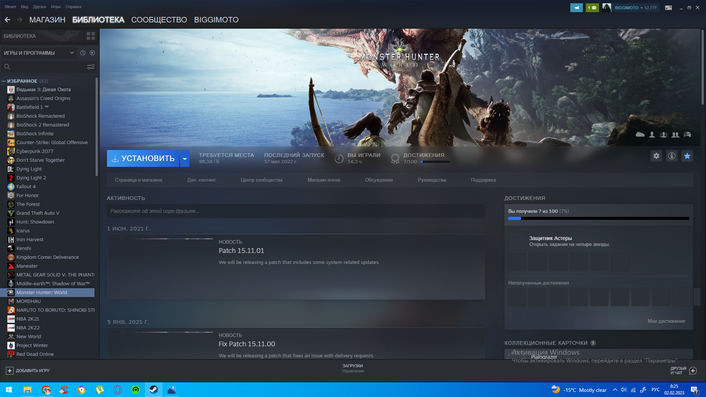Go back with the arrow button
This screenshot has height=397, width=706.
7,20
